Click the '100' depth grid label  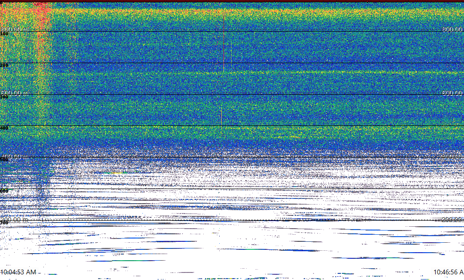click(x=4, y=34)
